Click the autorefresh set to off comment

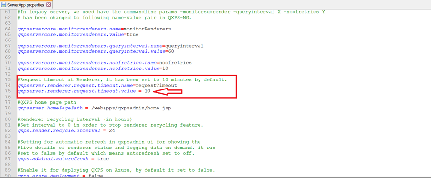[106, 153]
